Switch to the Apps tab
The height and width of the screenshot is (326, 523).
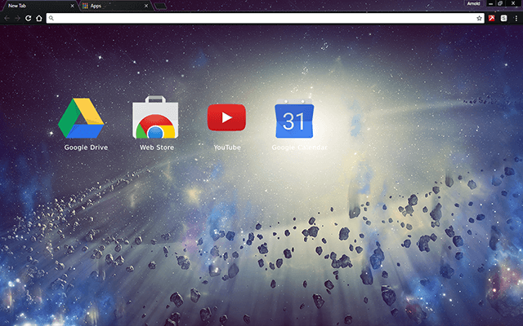point(116,6)
